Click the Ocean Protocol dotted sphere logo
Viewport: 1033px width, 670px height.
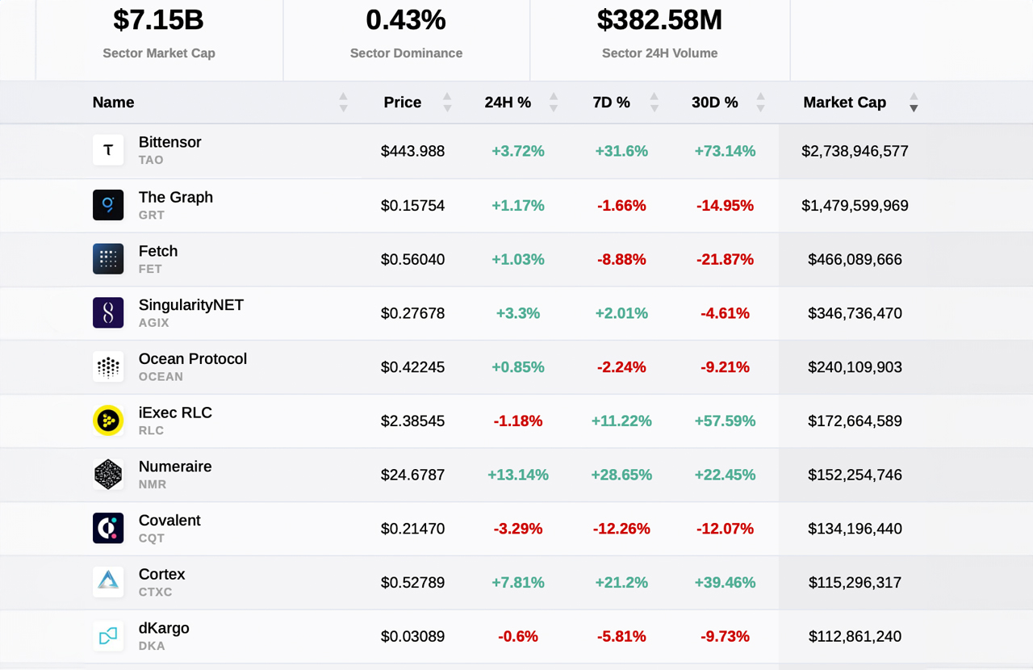pos(108,366)
